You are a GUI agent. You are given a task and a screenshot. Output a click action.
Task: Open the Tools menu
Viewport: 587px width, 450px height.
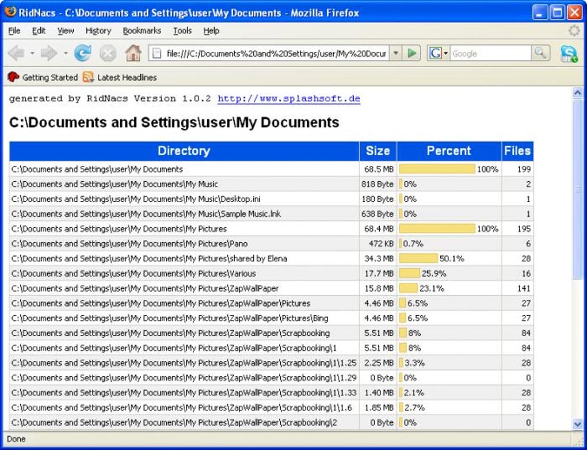182,30
